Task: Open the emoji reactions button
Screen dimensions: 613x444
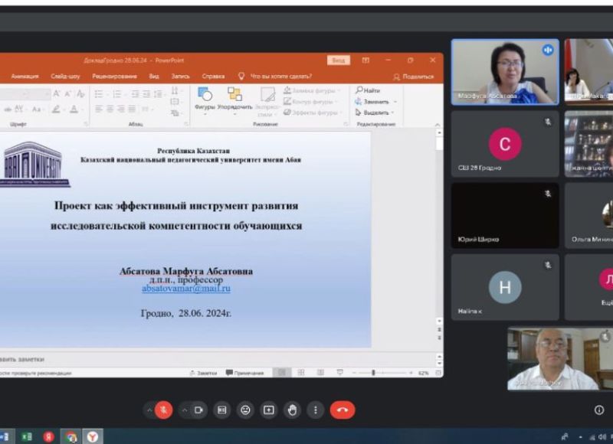Action: click(245, 410)
